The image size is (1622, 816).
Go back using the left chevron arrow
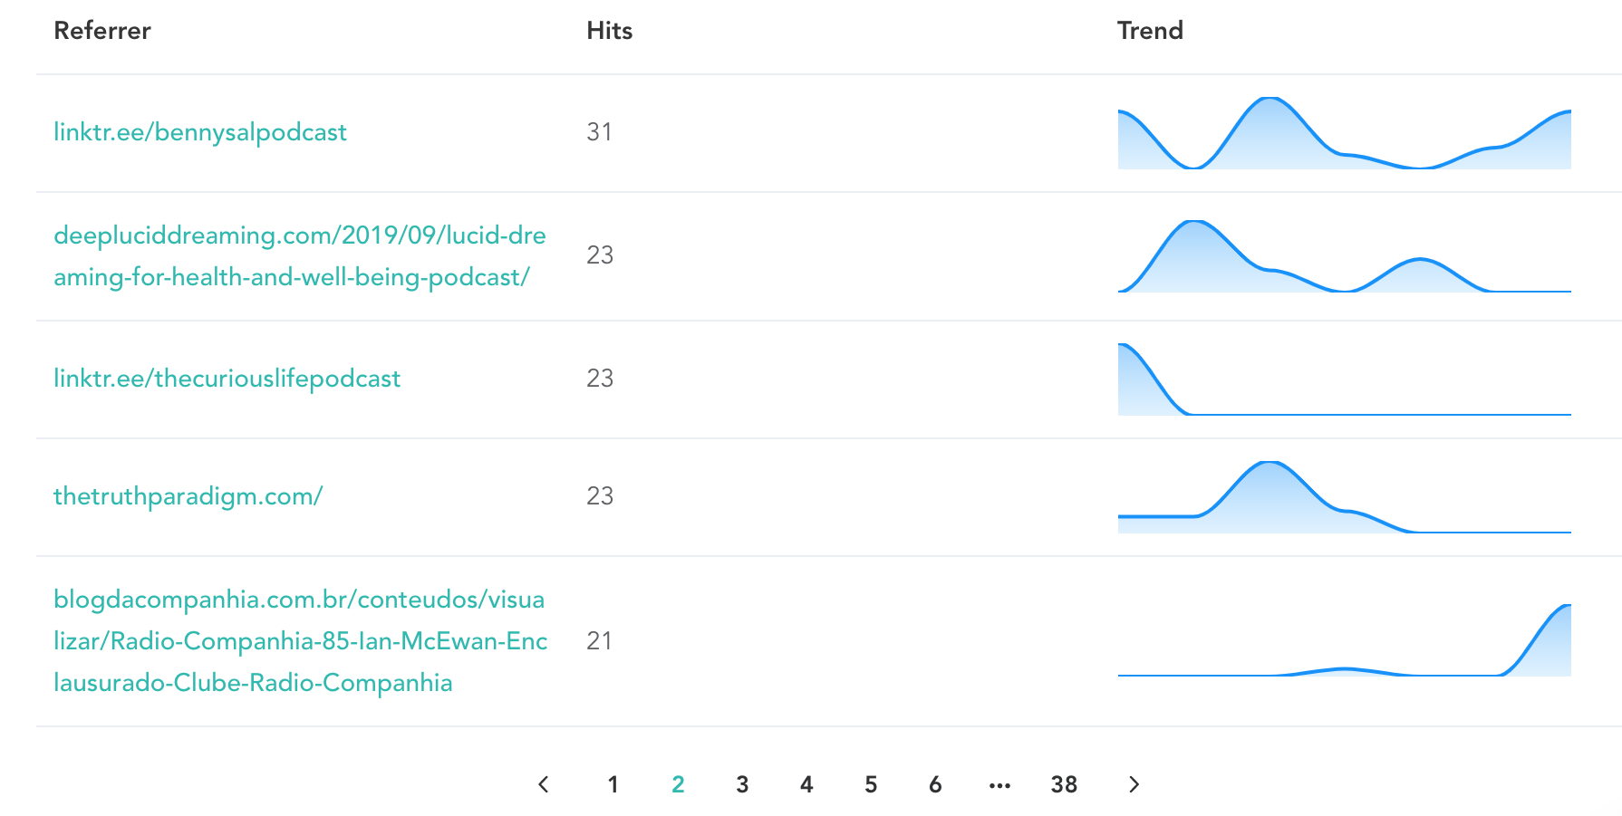click(544, 784)
